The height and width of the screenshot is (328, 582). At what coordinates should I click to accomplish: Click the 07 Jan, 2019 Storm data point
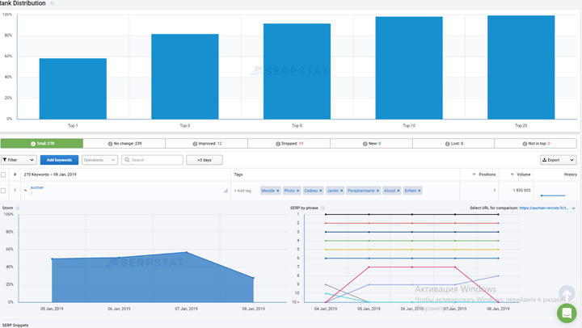tap(187, 252)
